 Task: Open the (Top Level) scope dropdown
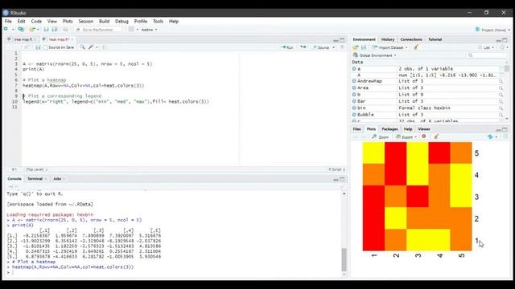click(x=37, y=169)
